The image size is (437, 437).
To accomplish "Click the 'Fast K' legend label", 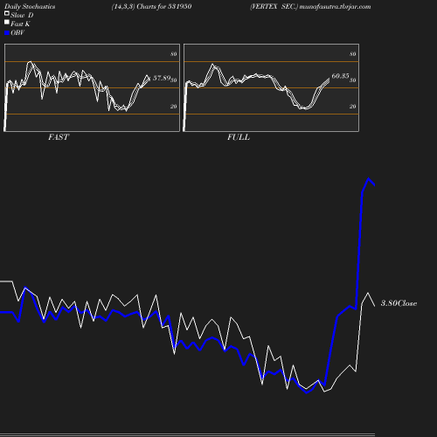I will pyautogui.click(x=20, y=24).
